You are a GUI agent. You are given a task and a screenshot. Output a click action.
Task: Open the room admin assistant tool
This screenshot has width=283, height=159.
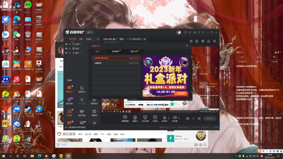82,89
